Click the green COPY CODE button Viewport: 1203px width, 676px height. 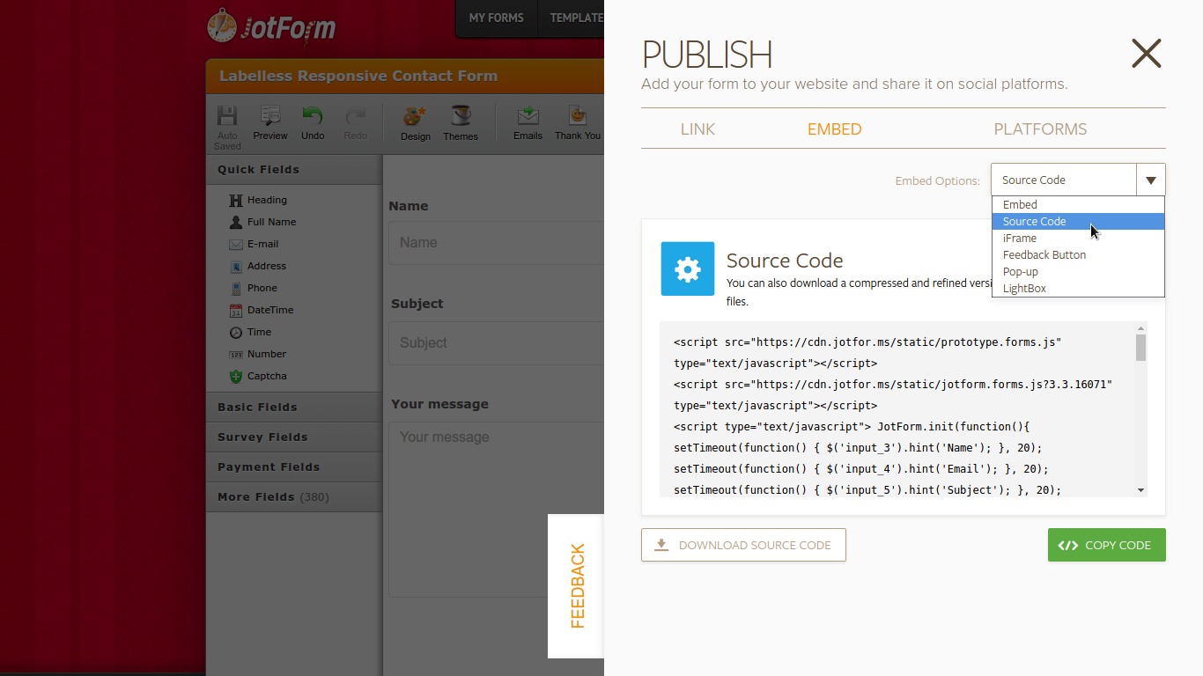coord(1106,545)
